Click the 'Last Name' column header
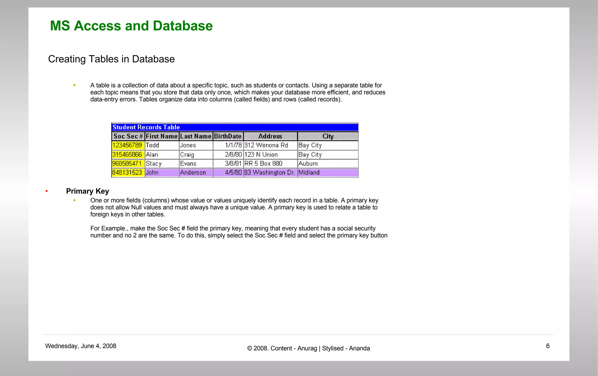The height and width of the screenshot is (376, 598). pyautogui.click(x=196, y=136)
